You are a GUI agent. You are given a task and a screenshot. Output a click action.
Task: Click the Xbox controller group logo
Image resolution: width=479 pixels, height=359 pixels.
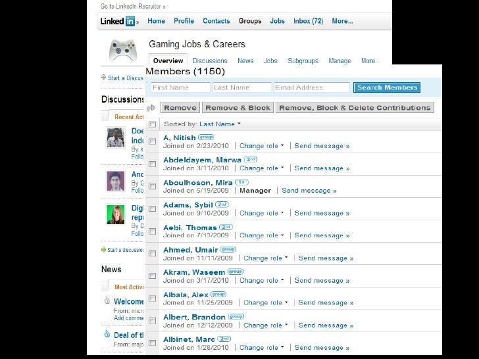122,50
